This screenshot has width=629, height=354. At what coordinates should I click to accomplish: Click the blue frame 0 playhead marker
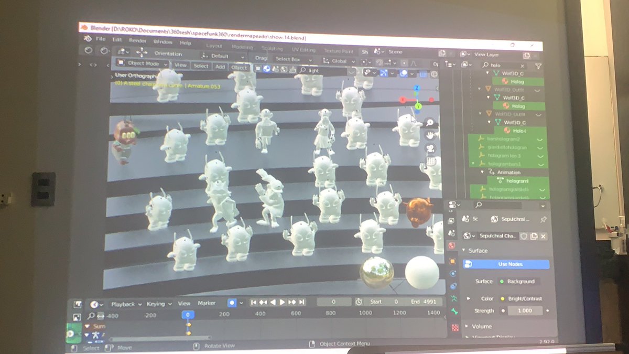(188, 315)
